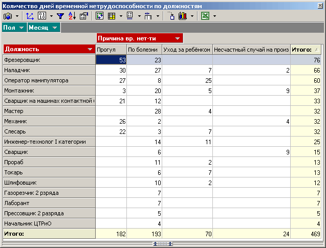The image size is (326, 248).
Task: Click the highlighted cell with value 53
Action: pyautogui.click(x=111, y=60)
